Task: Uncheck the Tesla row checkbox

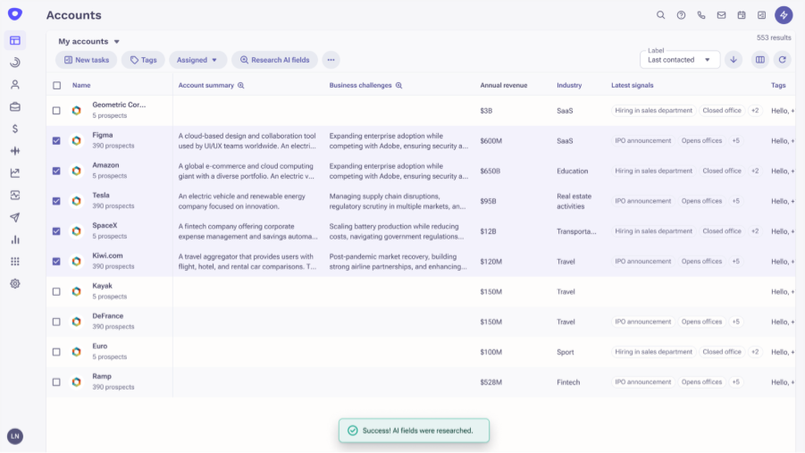Action: (56, 201)
